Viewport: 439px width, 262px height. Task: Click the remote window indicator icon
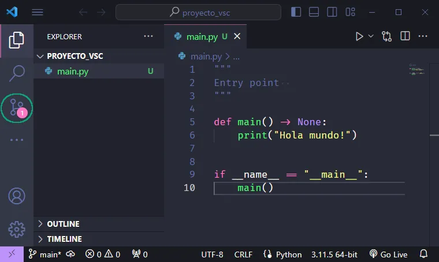coord(12,254)
